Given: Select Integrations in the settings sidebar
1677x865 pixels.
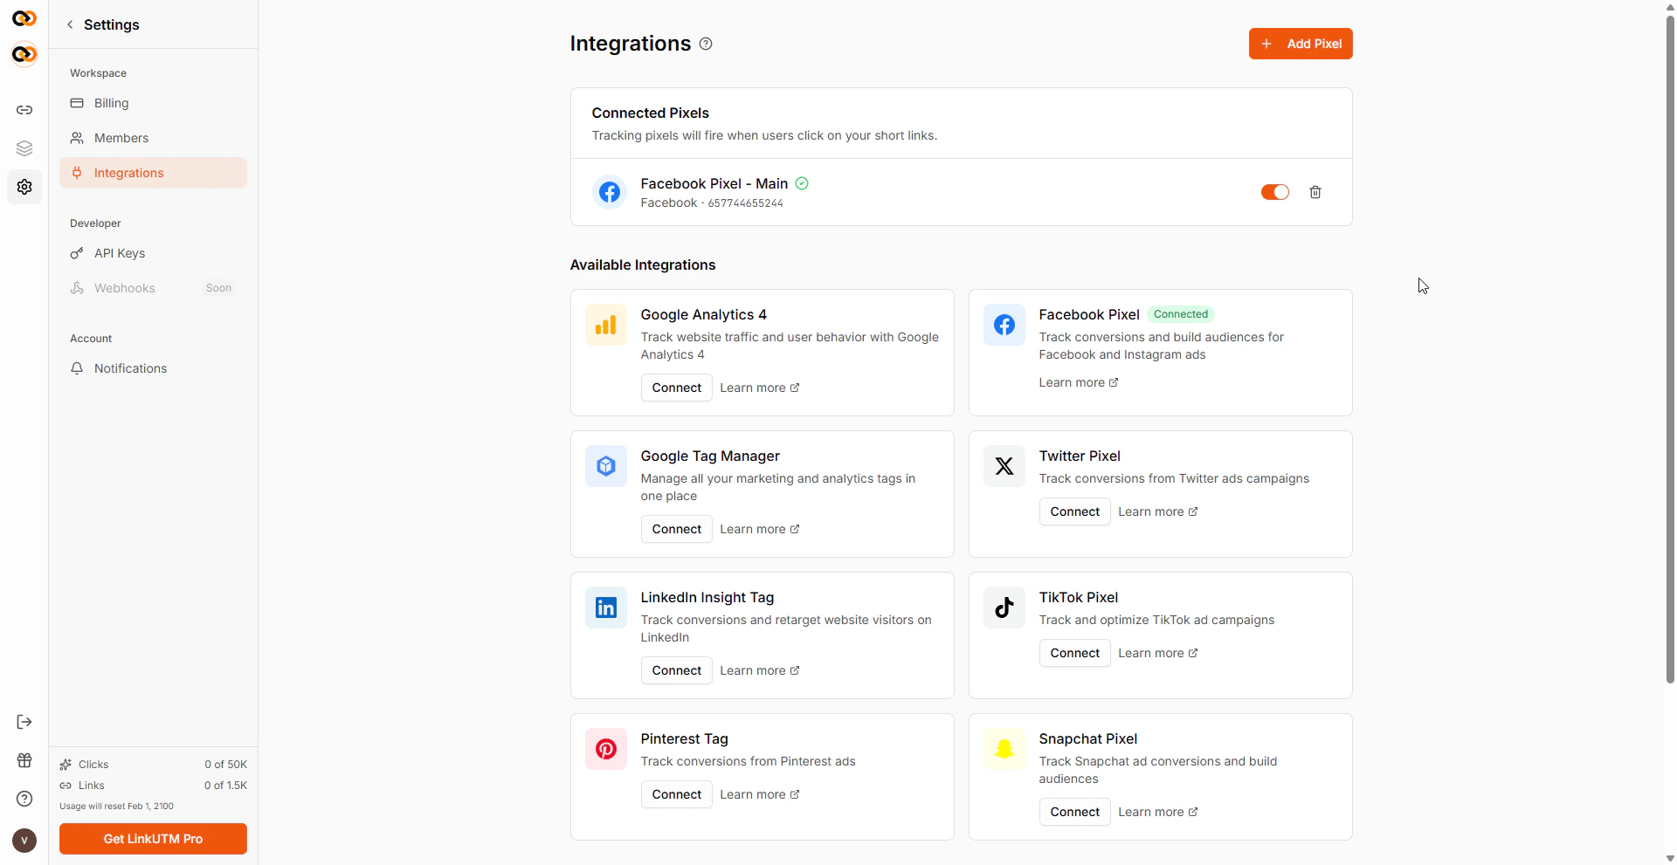Looking at the screenshot, I should [153, 173].
